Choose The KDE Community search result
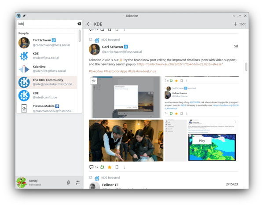The width and height of the screenshot is (264, 207). coord(46,82)
